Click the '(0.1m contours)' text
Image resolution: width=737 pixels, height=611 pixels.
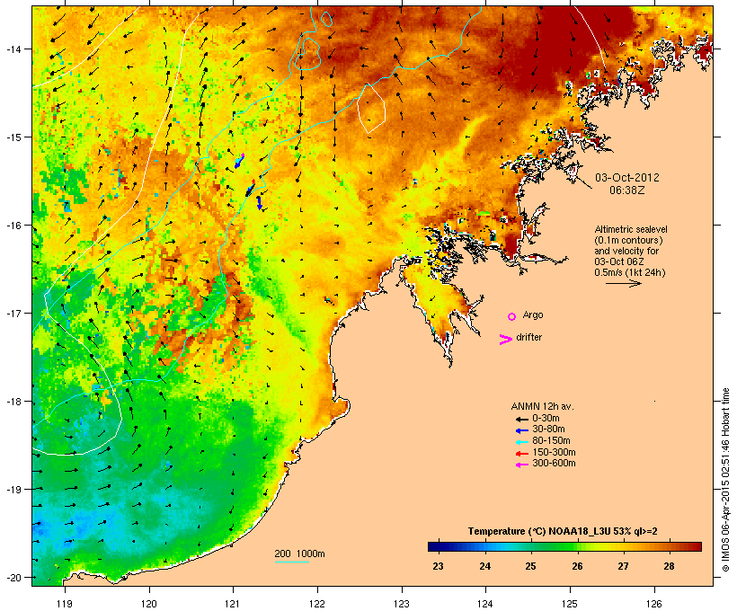click(628, 240)
